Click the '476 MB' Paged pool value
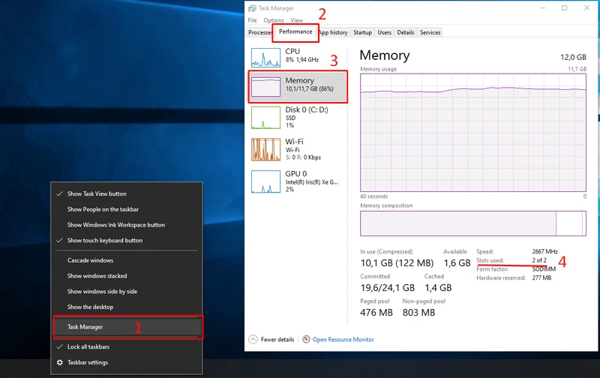600x378 pixels. coord(376,313)
